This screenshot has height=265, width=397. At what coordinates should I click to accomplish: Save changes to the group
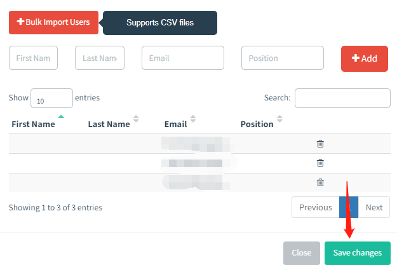point(358,253)
